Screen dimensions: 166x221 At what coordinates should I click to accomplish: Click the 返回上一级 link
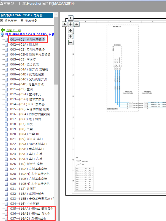pyautogui.click(x=13, y=30)
